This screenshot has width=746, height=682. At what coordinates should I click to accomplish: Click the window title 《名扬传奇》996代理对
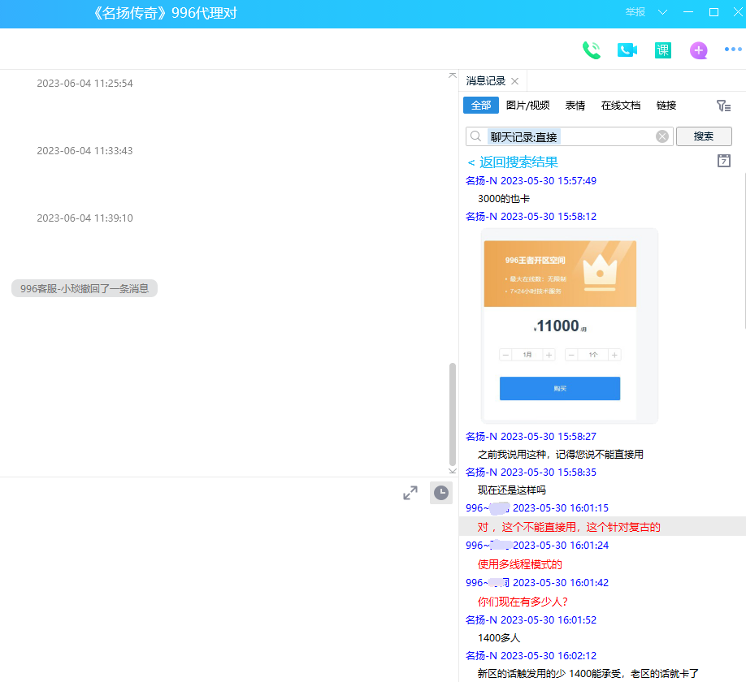[163, 13]
